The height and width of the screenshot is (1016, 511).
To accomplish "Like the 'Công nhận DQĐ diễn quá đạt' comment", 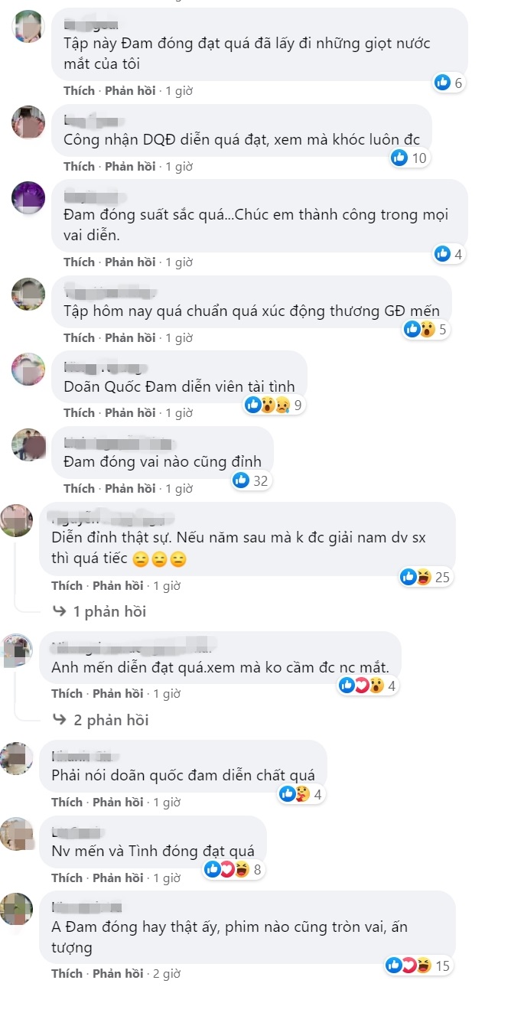I will (79, 166).
